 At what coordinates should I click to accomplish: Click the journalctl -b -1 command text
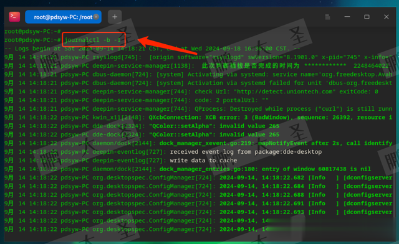tap(92, 40)
